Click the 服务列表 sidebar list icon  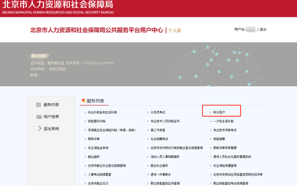coord(39,105)
